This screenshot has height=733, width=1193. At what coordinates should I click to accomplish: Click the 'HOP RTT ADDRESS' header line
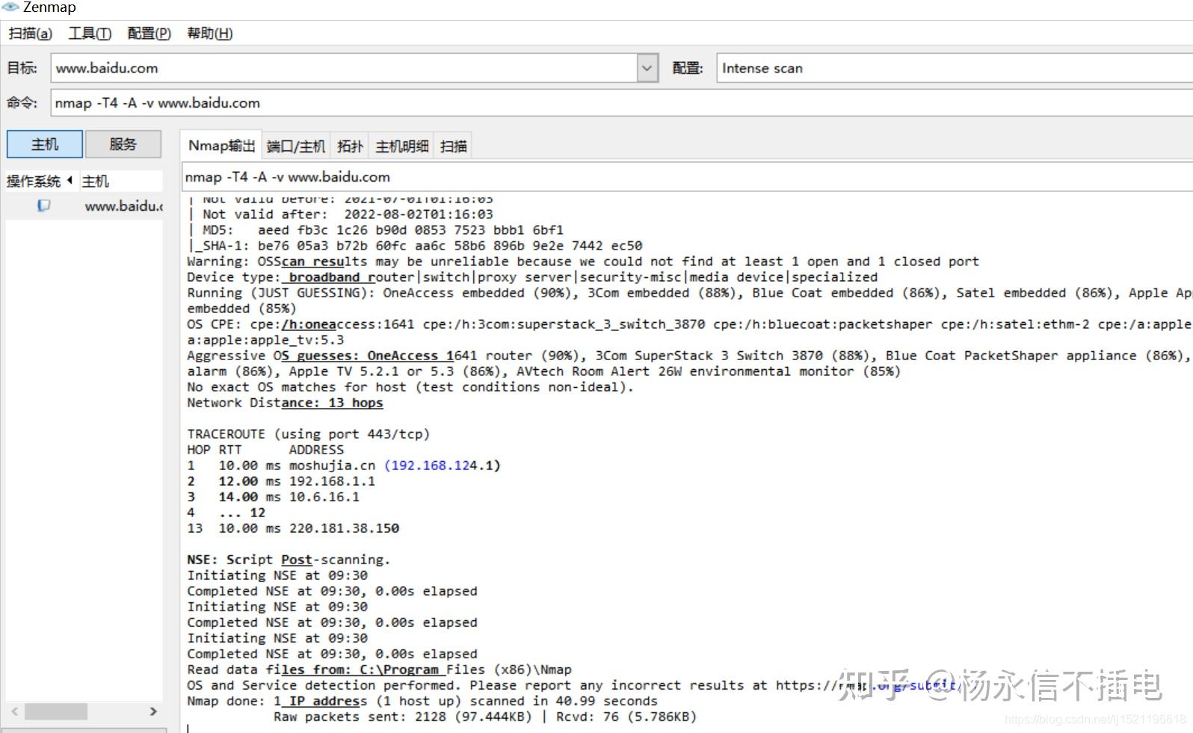(265, 450)
